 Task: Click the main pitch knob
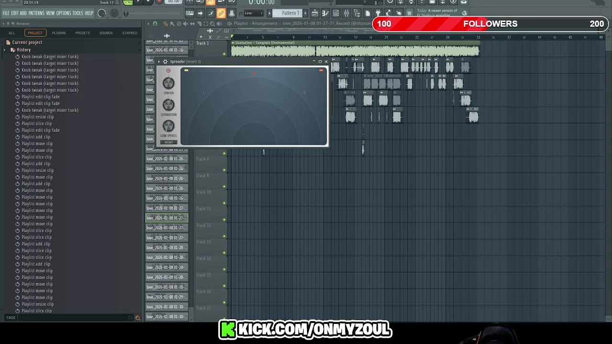(114, 13)
